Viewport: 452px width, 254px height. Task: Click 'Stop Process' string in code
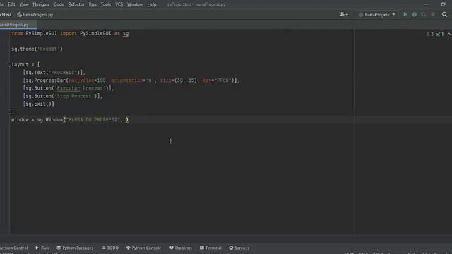[x=74, y=96]
